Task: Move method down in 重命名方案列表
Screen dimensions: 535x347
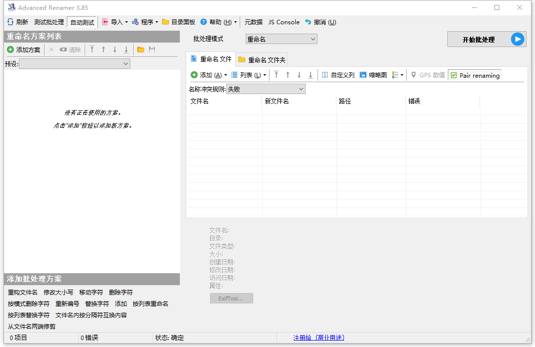Action: (115, 50)
